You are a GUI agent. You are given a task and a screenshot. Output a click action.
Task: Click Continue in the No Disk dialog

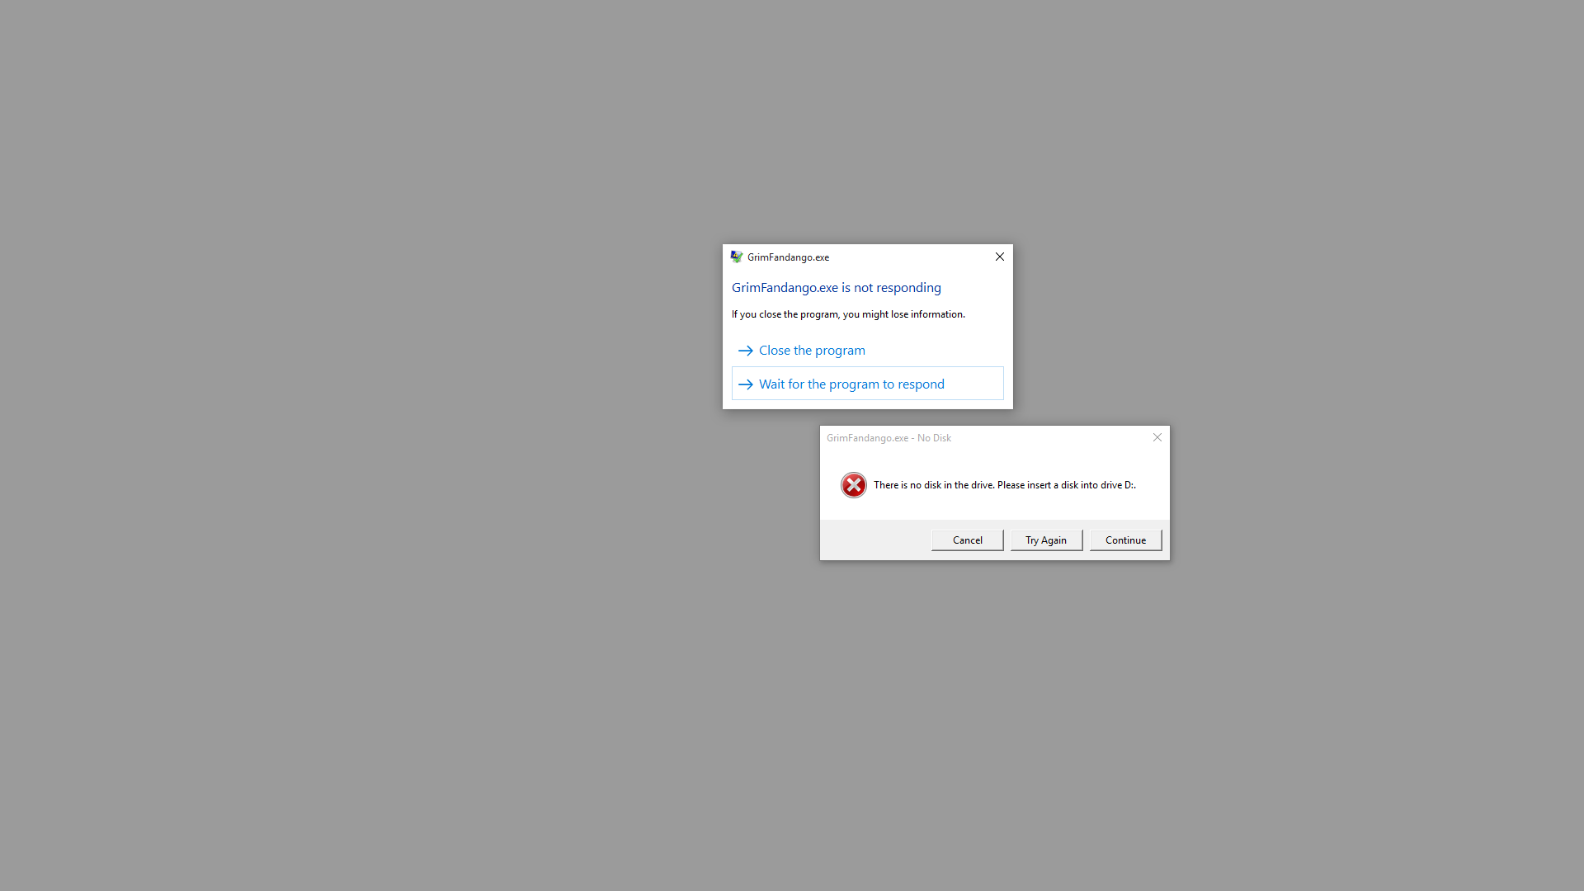1125,540
